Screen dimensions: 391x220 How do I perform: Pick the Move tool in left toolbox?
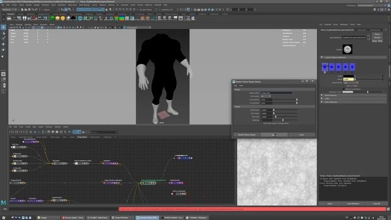point(3,44)
